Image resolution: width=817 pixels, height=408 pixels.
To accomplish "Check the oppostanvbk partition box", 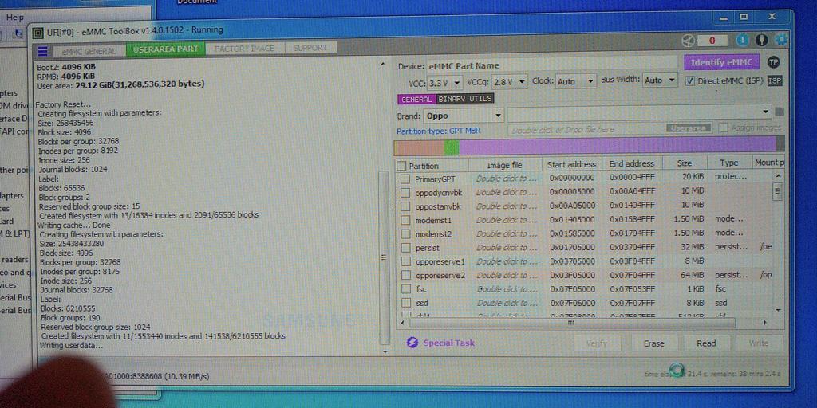I will coord(405,206).
